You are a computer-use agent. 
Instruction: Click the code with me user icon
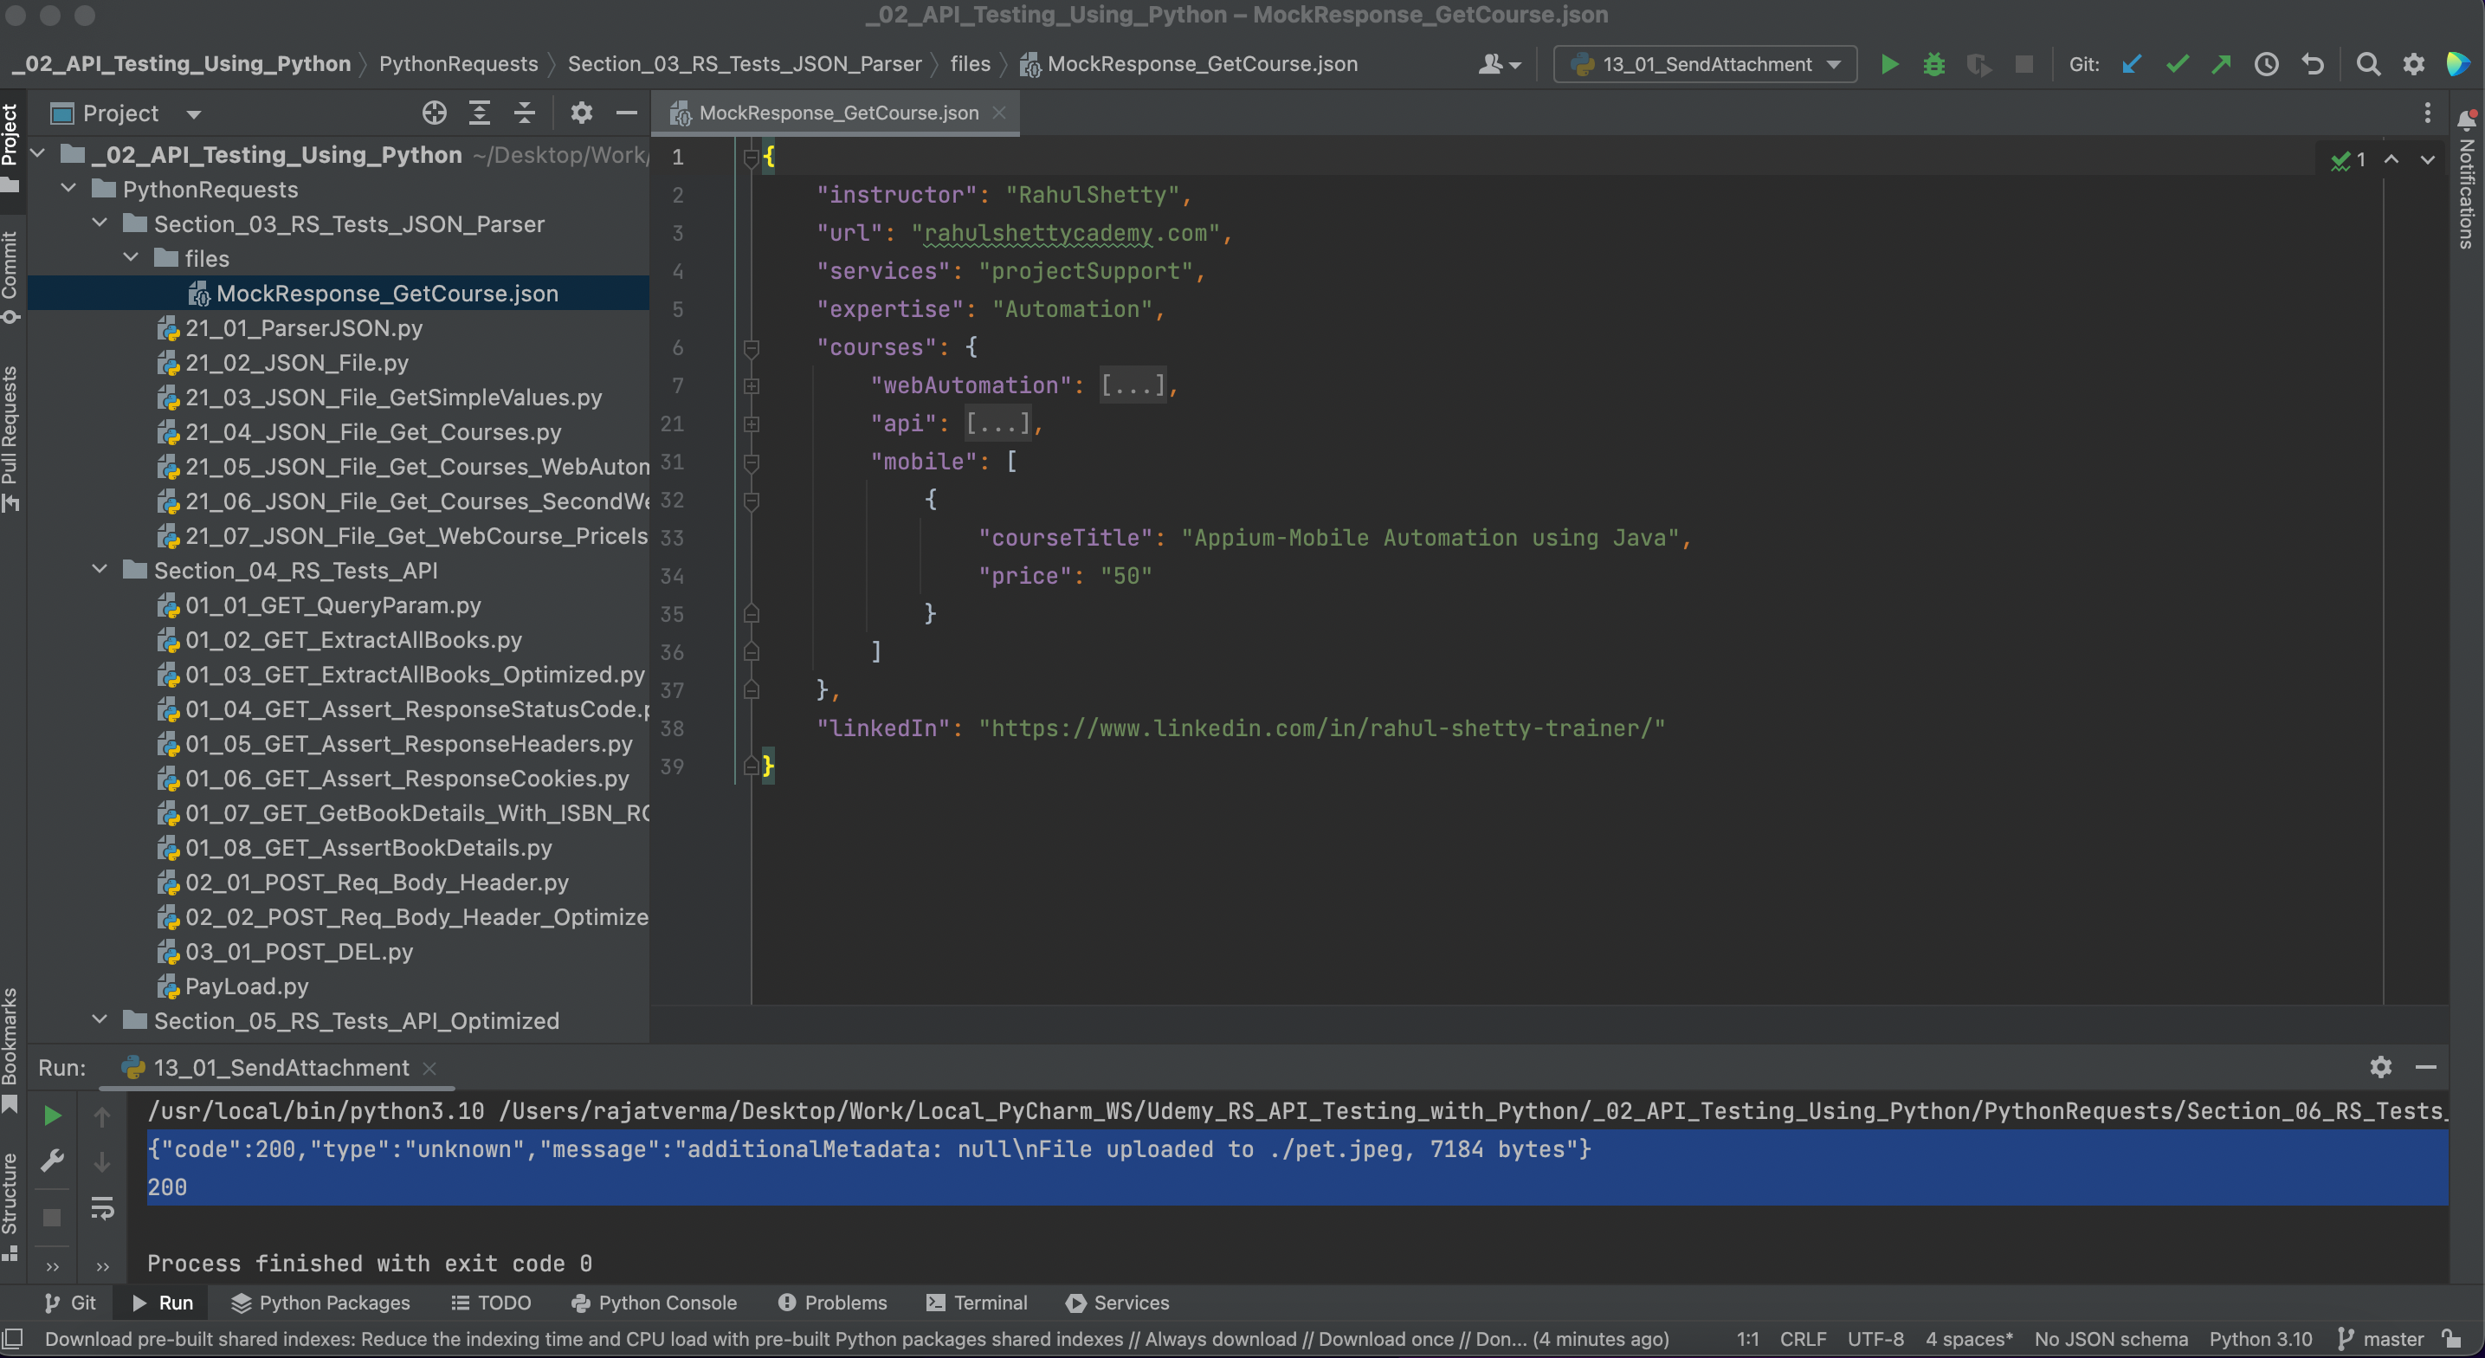pos(1499,65)
